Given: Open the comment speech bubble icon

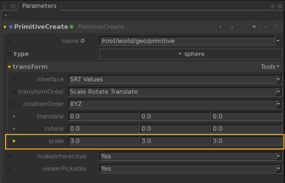Looking at the screenshot, I should (254, 27).
